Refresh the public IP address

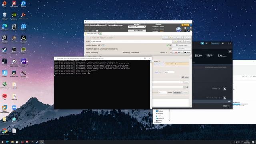145,26
